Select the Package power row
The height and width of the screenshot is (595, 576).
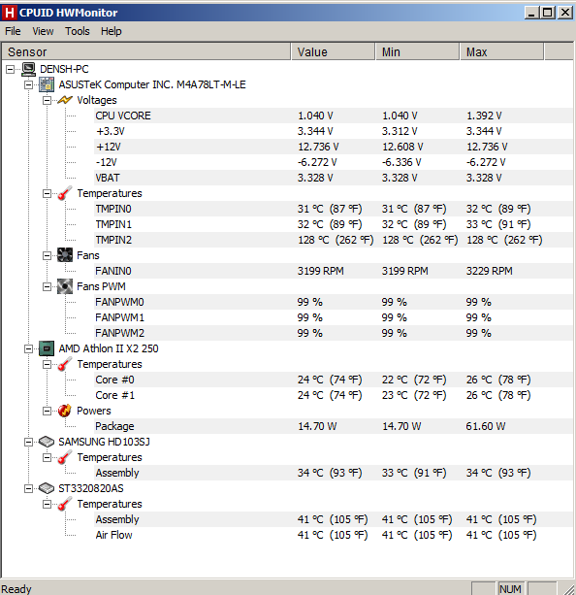tap(334, 426)
